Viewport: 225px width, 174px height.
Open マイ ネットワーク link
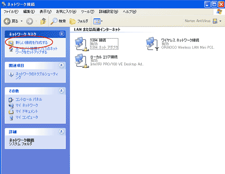click(x=27, y=105)
